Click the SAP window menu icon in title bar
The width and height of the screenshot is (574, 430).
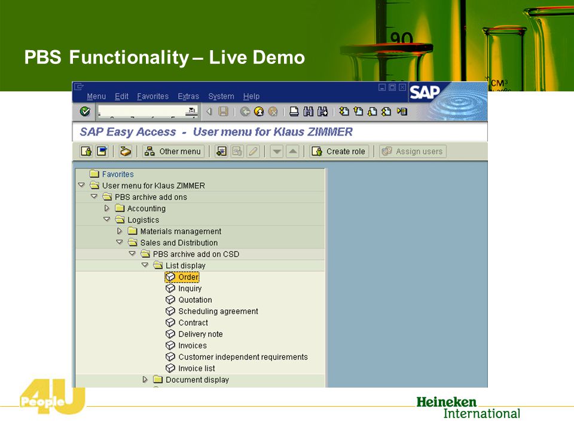click(79, 87)
